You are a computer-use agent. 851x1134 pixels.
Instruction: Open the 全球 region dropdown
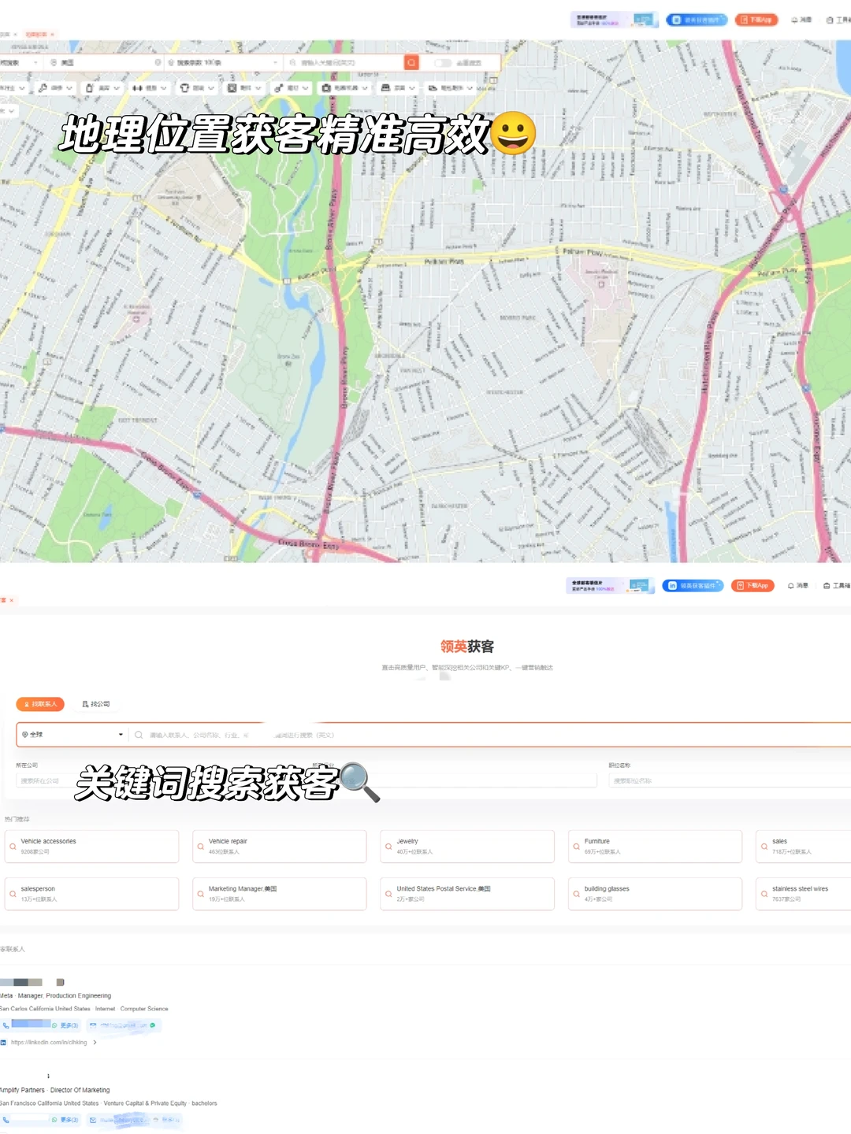[x=71, y=734]
